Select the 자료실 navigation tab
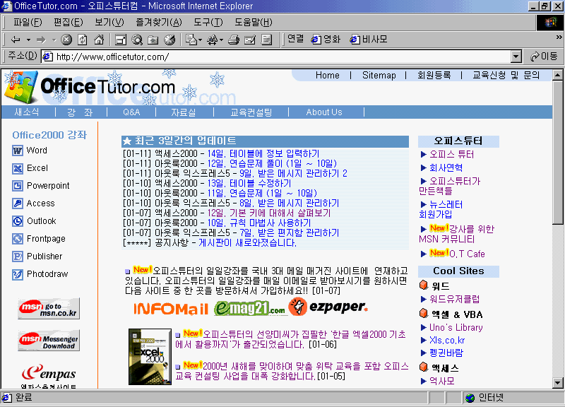Image resolution: width=565 pixels, height=407 pixels. [184, 112]
